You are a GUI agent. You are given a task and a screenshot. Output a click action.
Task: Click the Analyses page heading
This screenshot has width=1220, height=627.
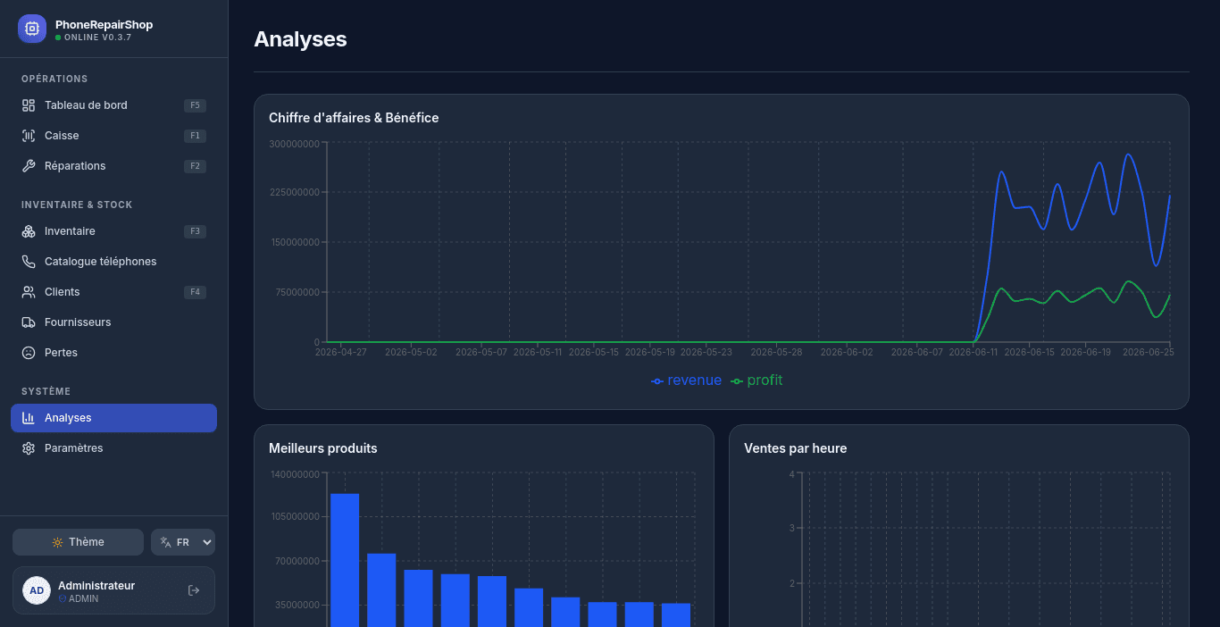[300, 39]
